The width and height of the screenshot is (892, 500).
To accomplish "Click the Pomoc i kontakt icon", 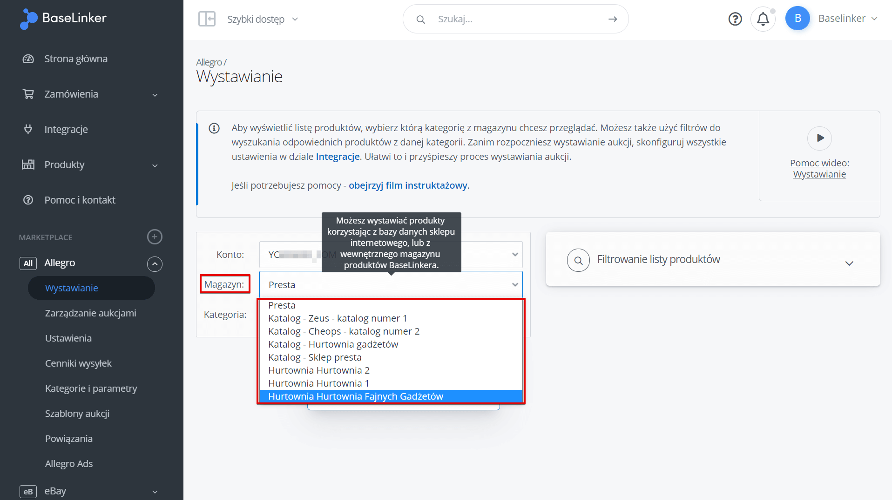I will coord(28,200).
